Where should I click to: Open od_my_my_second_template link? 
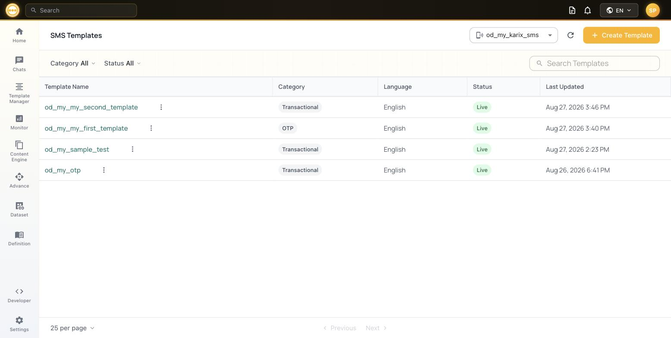pos(91,107)
